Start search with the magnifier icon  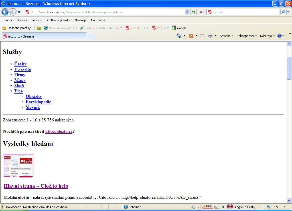point(283,12)
